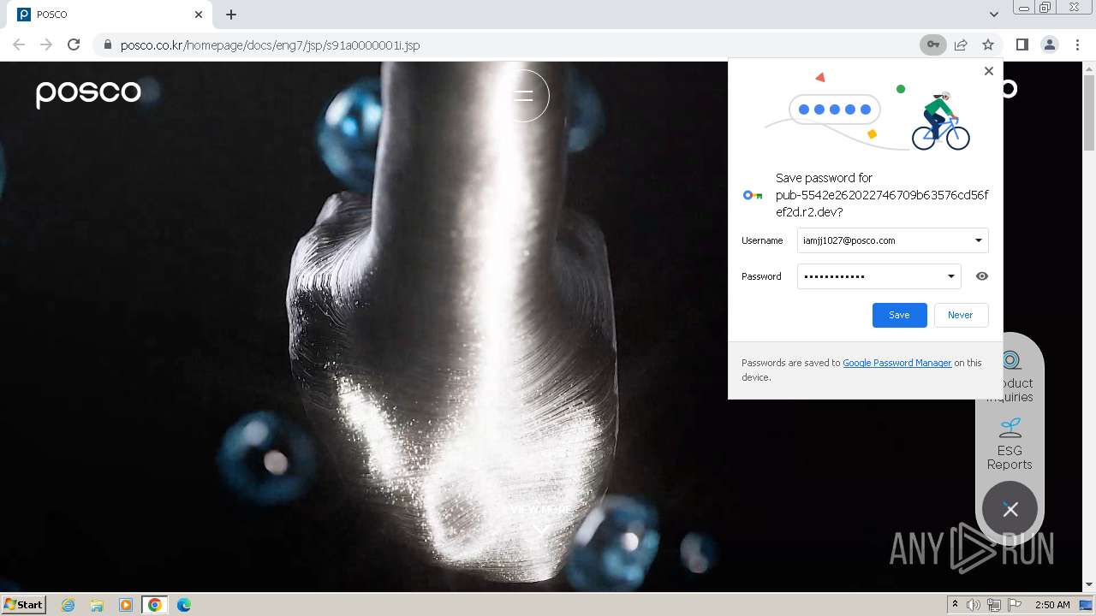Click the page vertical scrollbar thumb
The image size is (1096, 616).
(x=1089, y=112)
